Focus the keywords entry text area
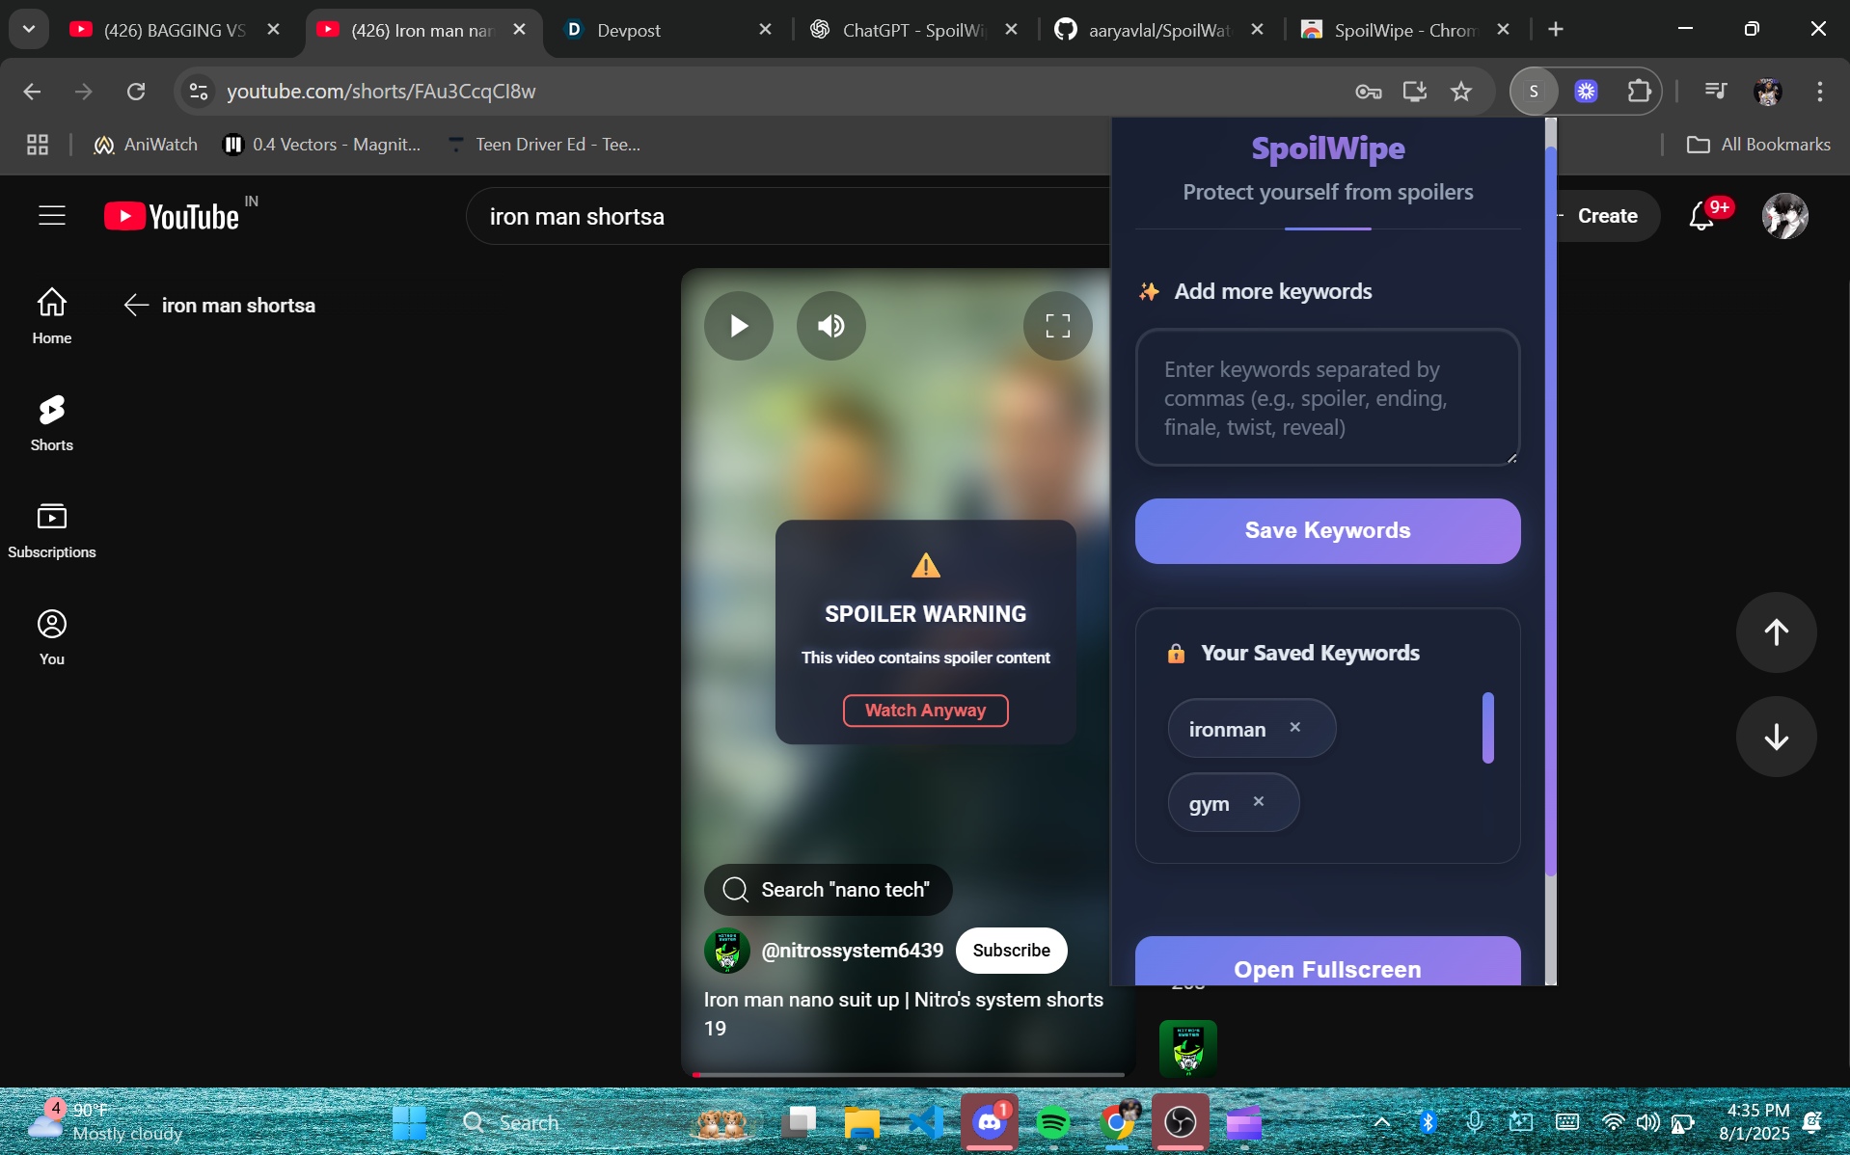The image size is (1850, 1155). click(1327, 397)
